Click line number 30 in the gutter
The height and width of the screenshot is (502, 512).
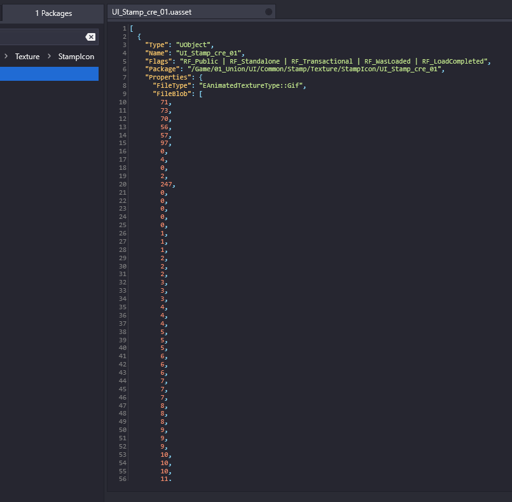tap(123, 266)
